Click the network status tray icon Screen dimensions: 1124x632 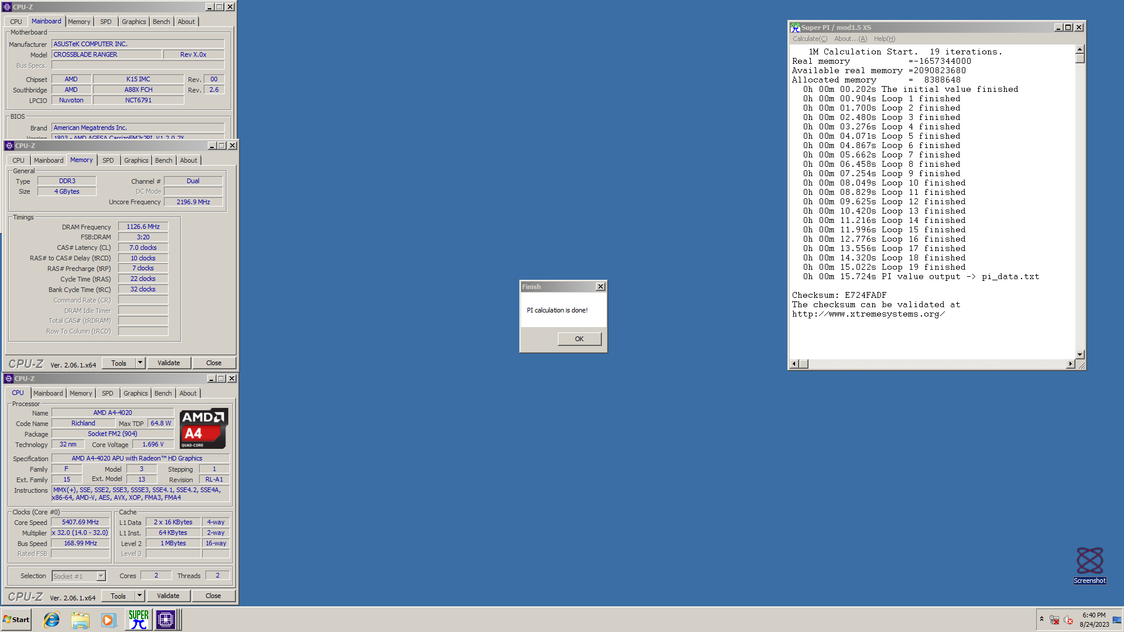coord(1054,620)
